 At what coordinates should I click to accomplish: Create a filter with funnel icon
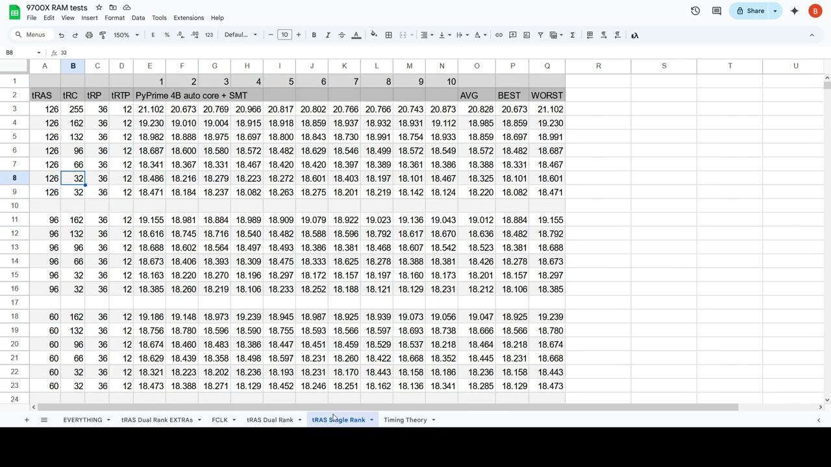540,35
